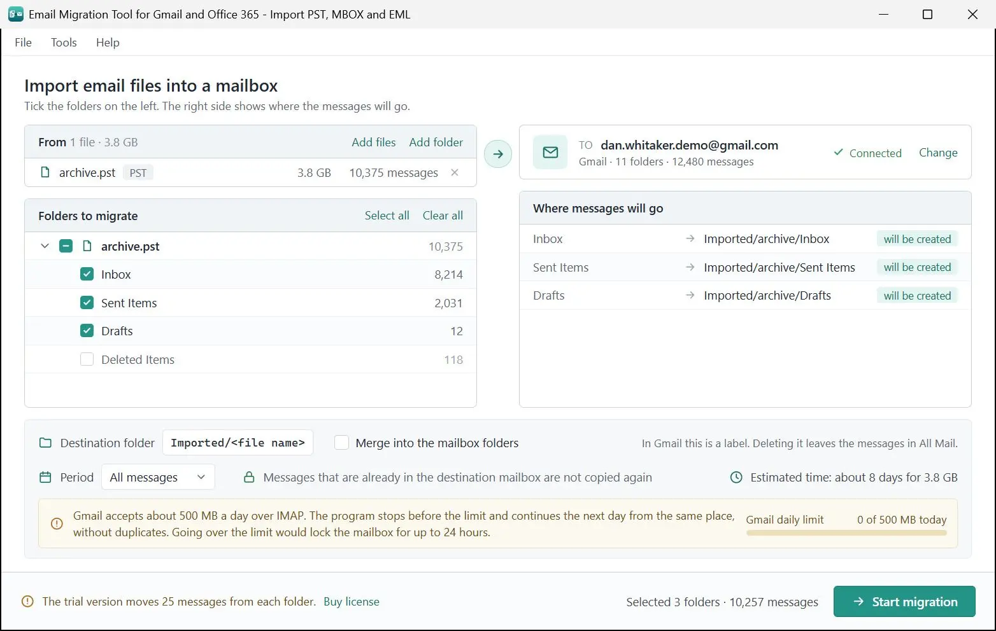This screenshot has height=631, width=996.
Task: Click the Connected checkmark icon
Action: pyautogui.click(x=839, y=153)
